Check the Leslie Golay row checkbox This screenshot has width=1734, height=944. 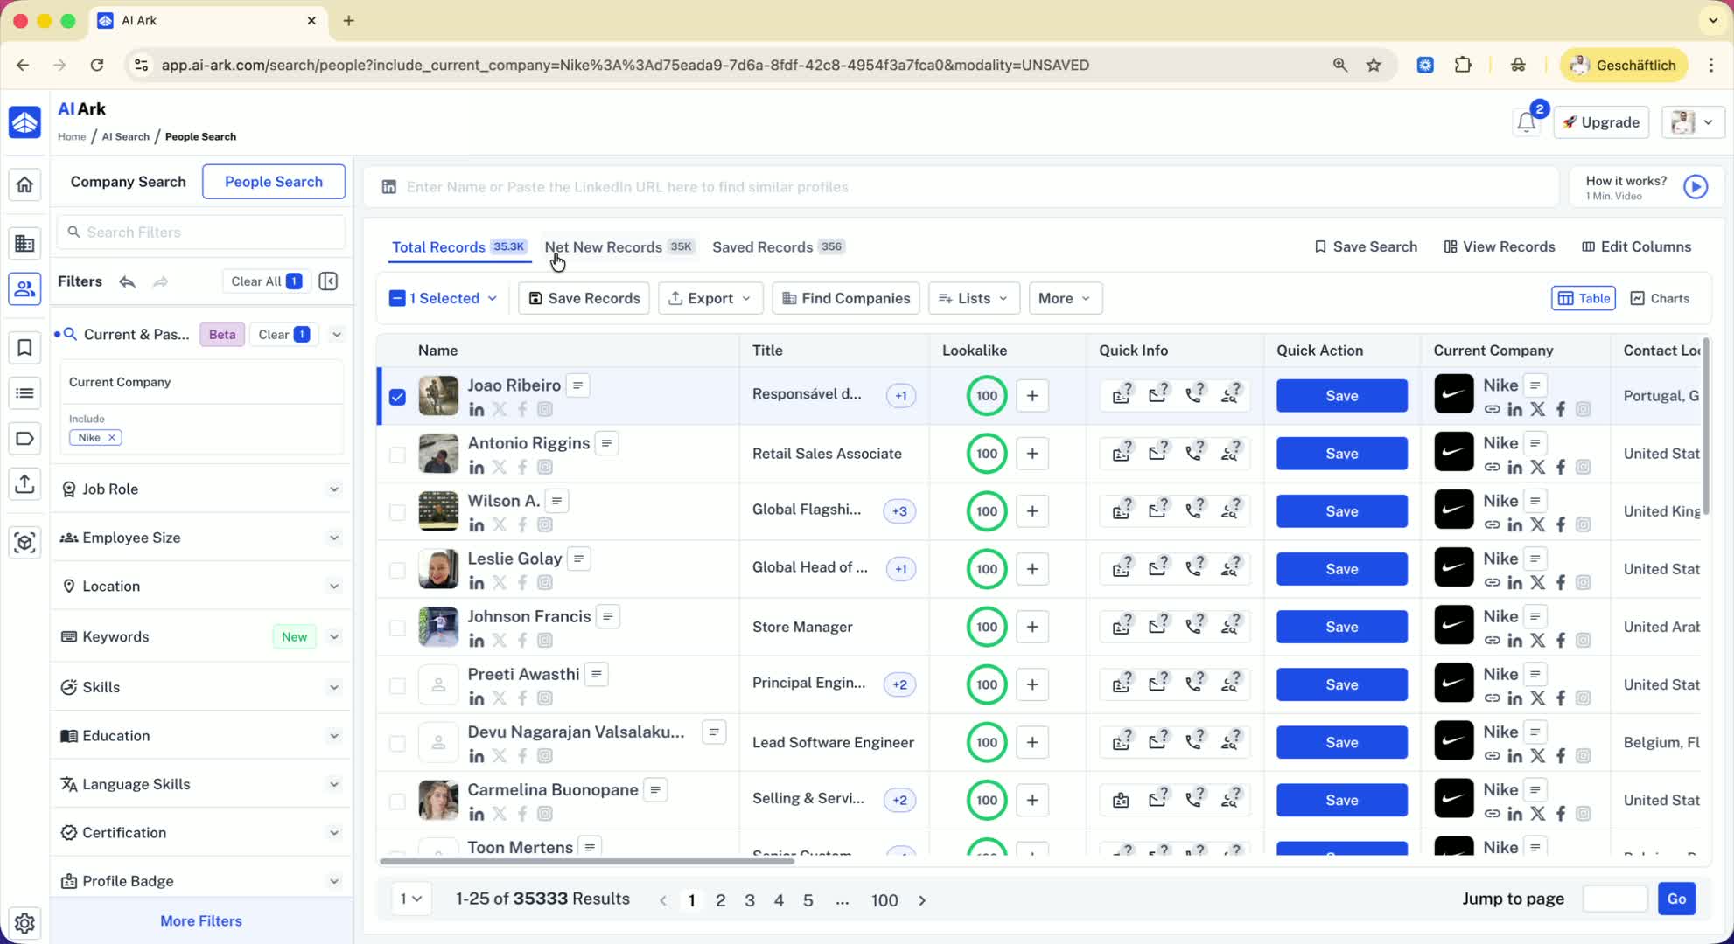pyautogui.click(x=397, y=570)
